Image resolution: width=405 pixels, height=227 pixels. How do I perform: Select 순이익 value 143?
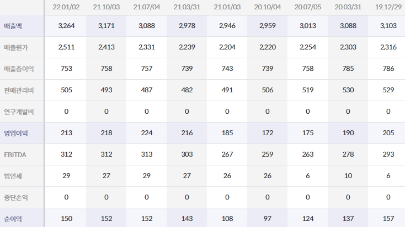[187, 219]
